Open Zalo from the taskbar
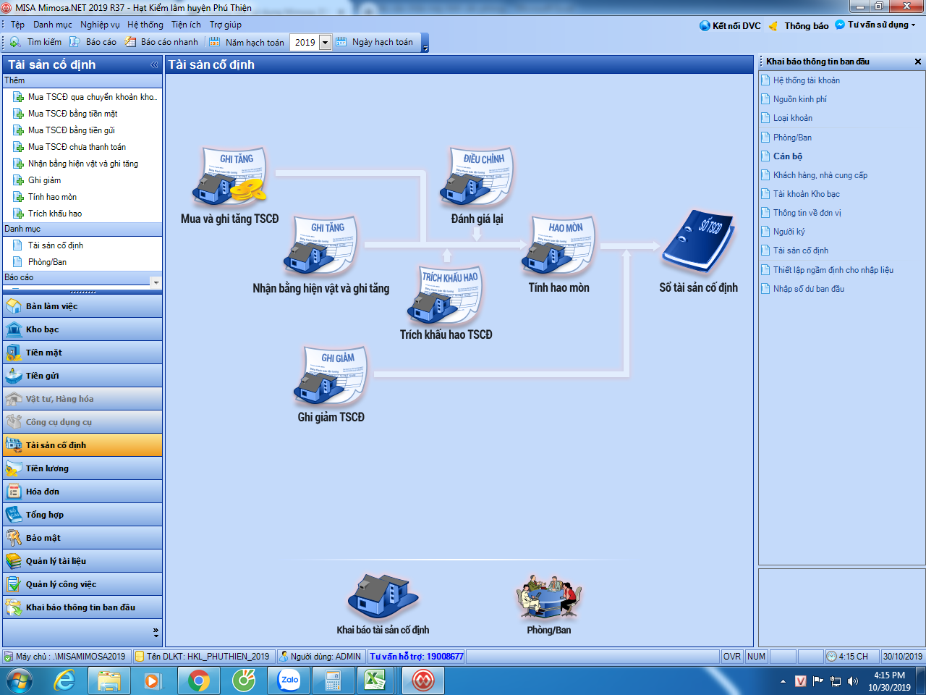The image size is (926, 695). click(289, 681)
